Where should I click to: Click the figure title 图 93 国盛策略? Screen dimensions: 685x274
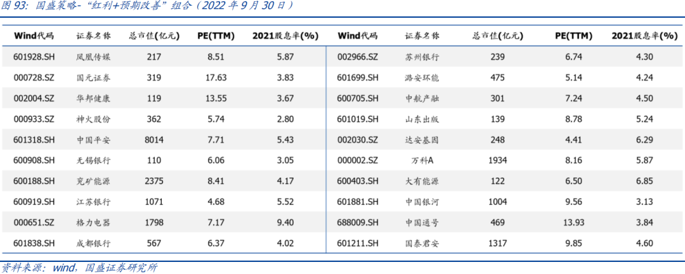pyautogui.click(x=147, y=6)
